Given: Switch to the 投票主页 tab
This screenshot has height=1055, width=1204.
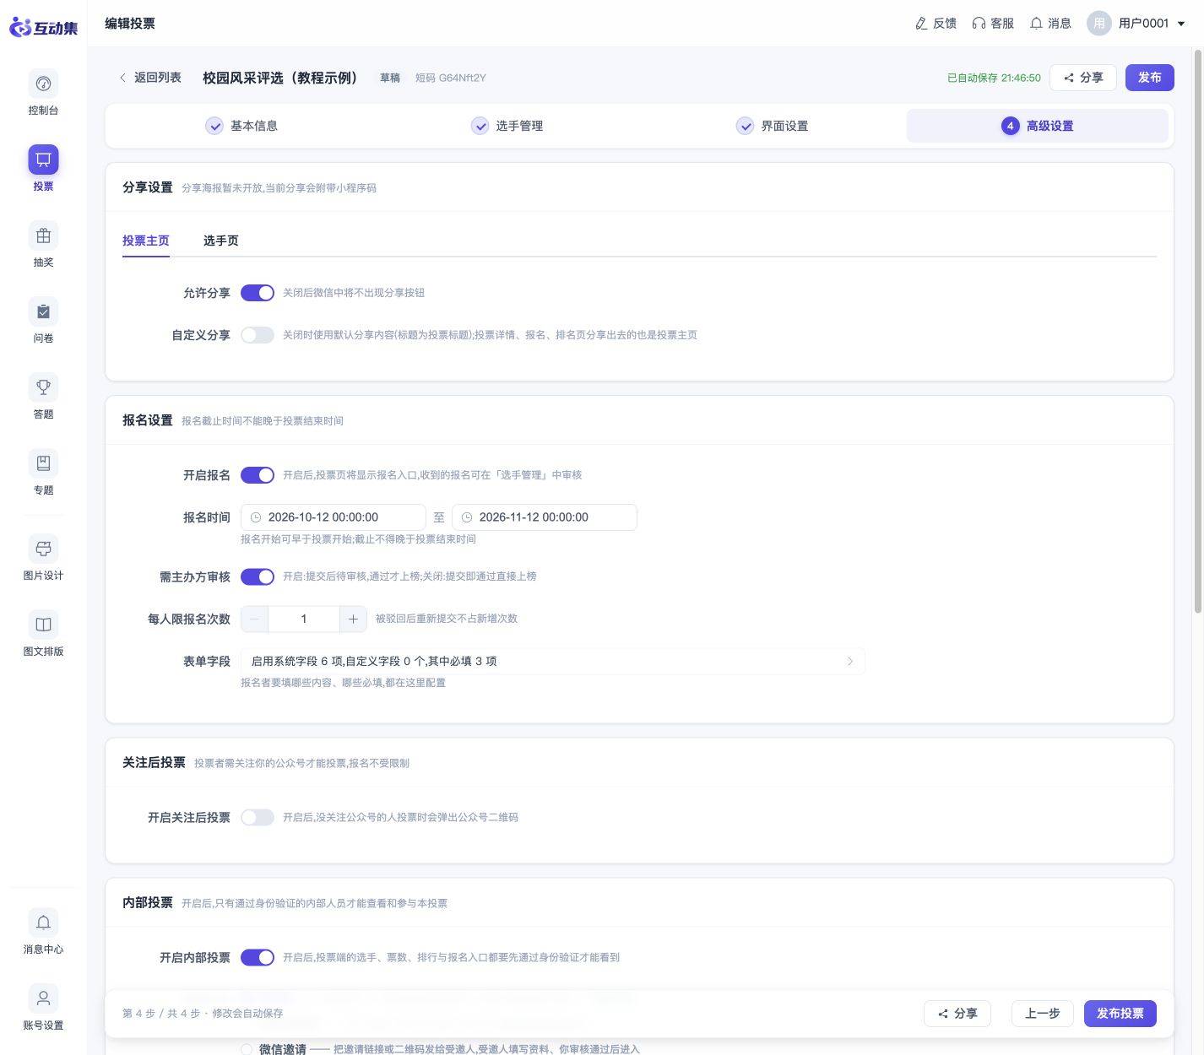Looking at the screenshot, I should tap(146, 241).
